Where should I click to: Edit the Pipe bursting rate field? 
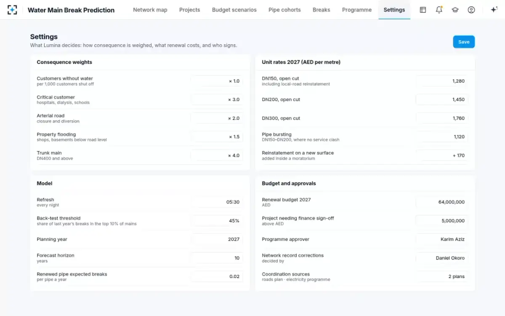click(x=442, y=137)
